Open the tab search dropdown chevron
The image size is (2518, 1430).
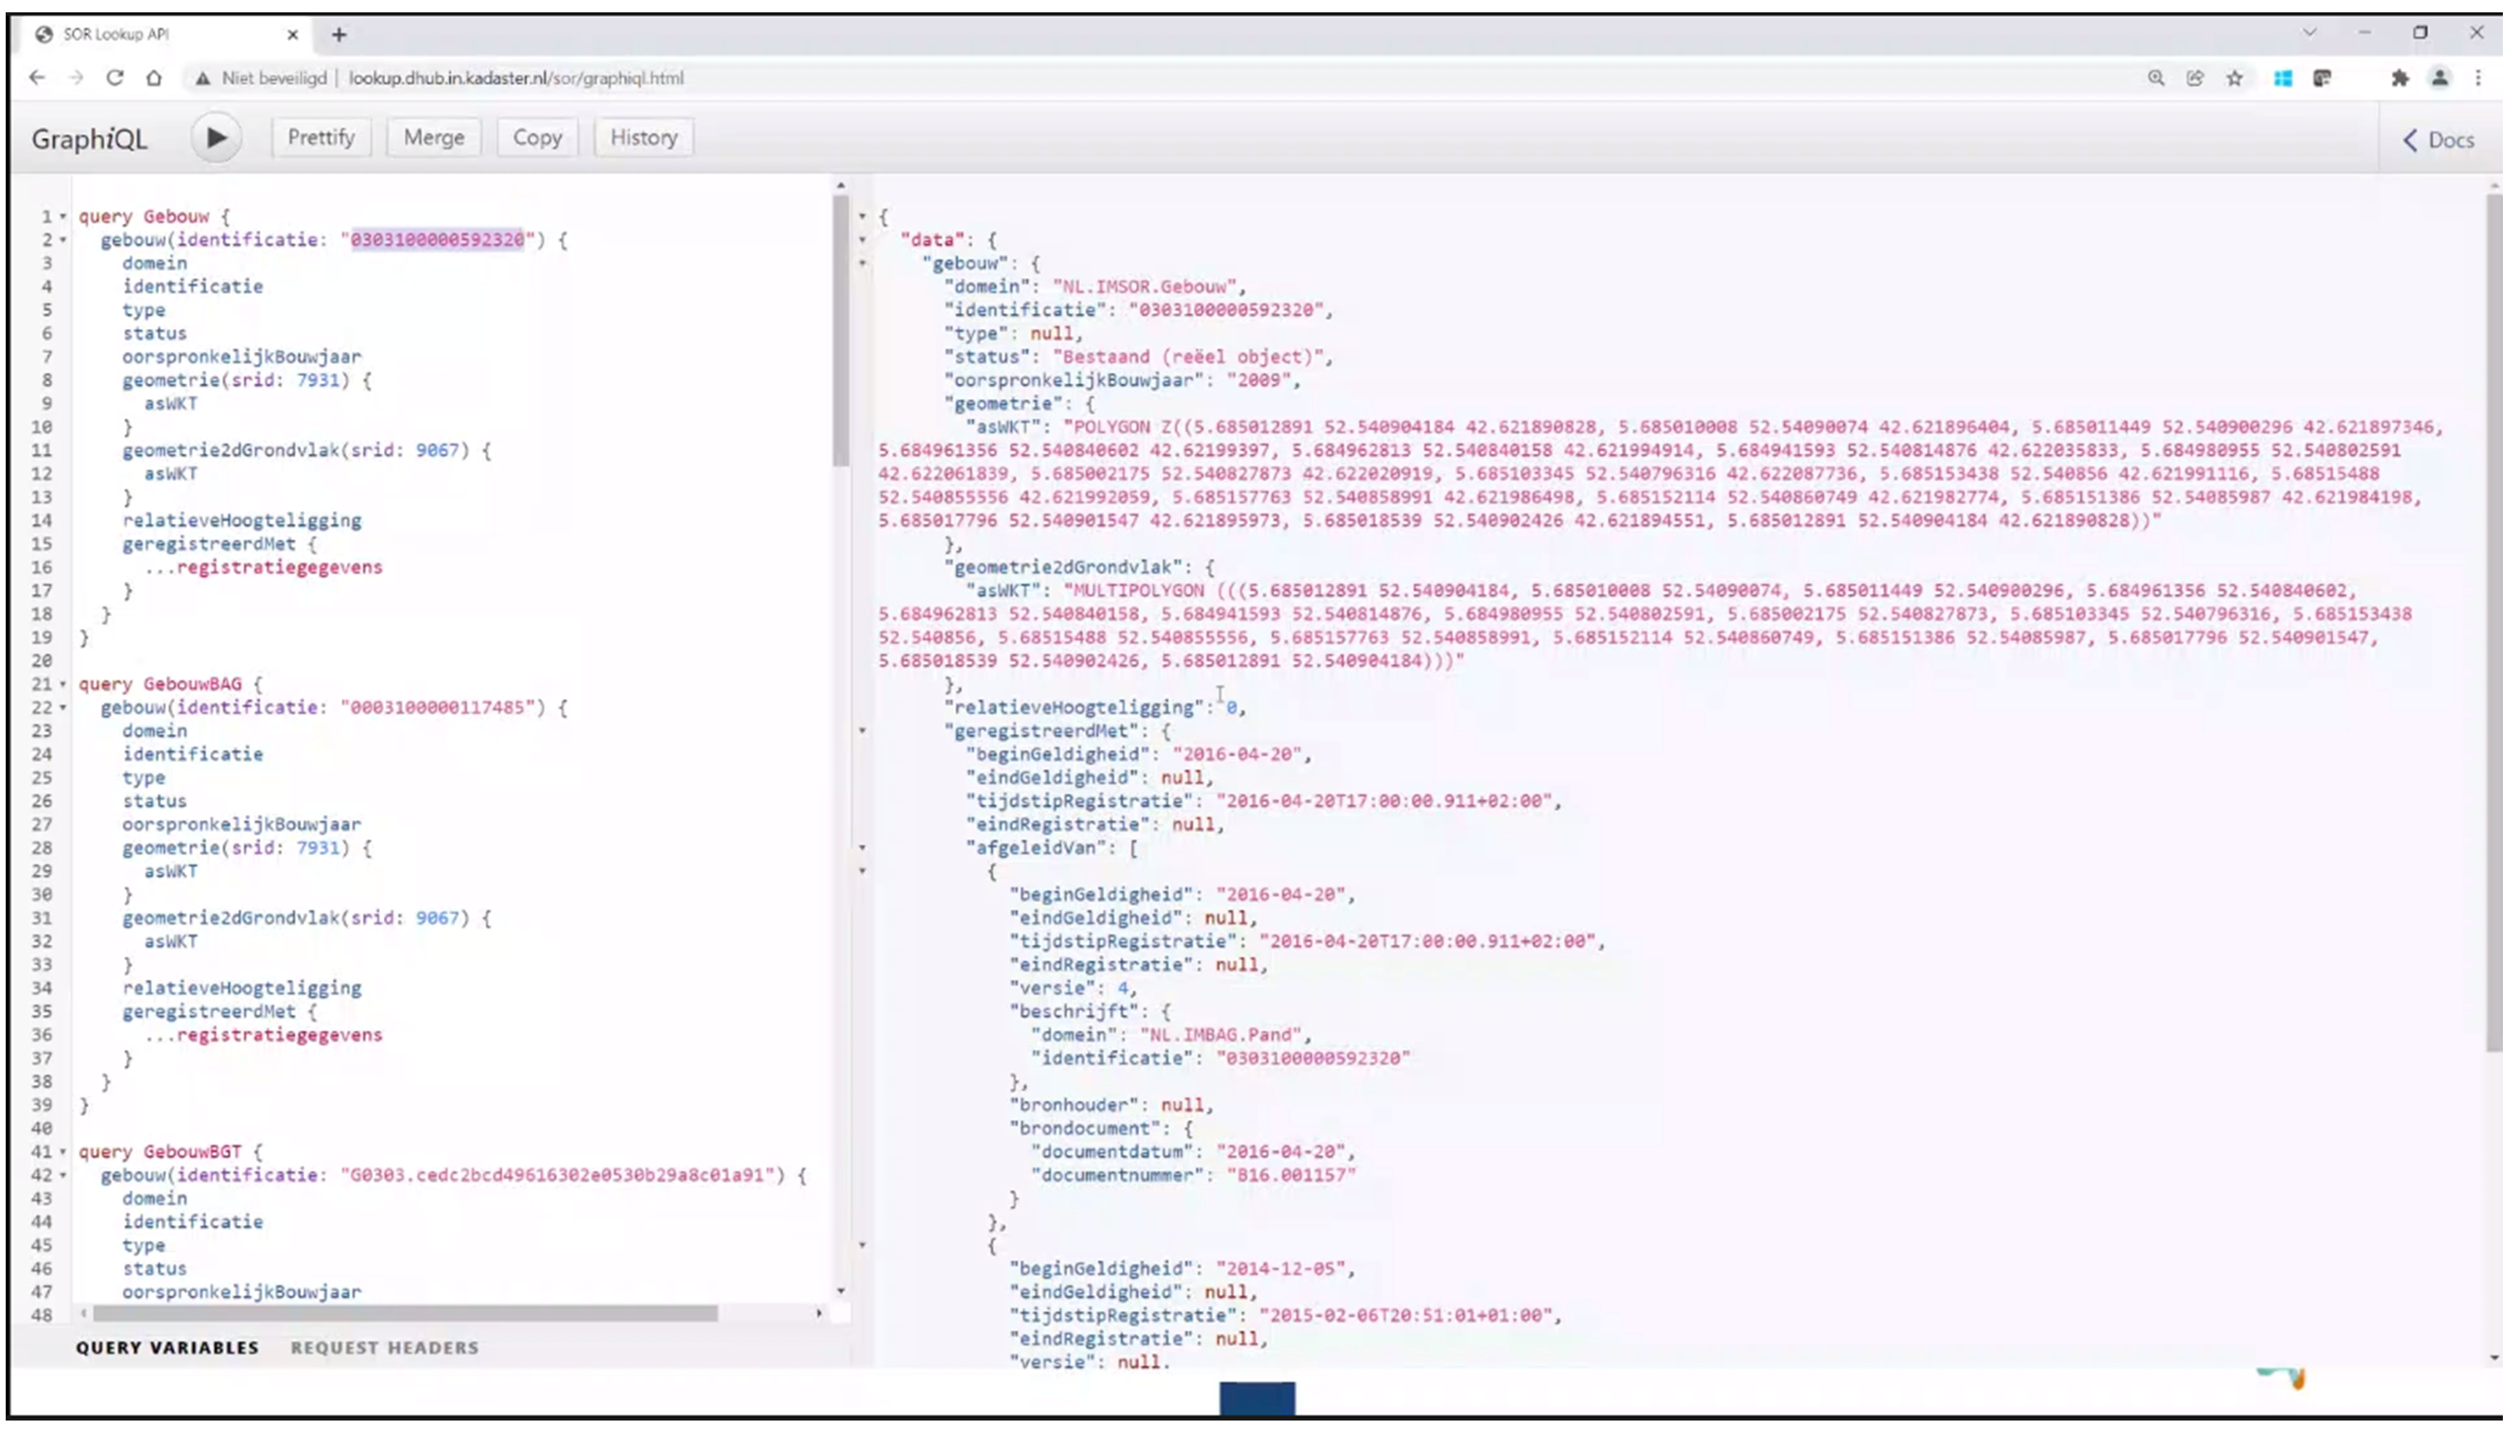2310,32
